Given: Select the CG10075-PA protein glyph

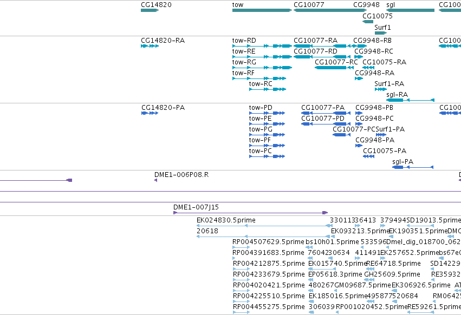Looking at the screenshot, I should coord(369,156).
